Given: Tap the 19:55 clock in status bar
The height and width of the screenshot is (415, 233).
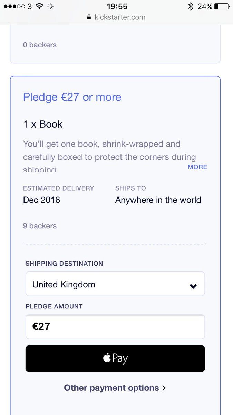Looking at the screenshot, I should pos(117,6).
